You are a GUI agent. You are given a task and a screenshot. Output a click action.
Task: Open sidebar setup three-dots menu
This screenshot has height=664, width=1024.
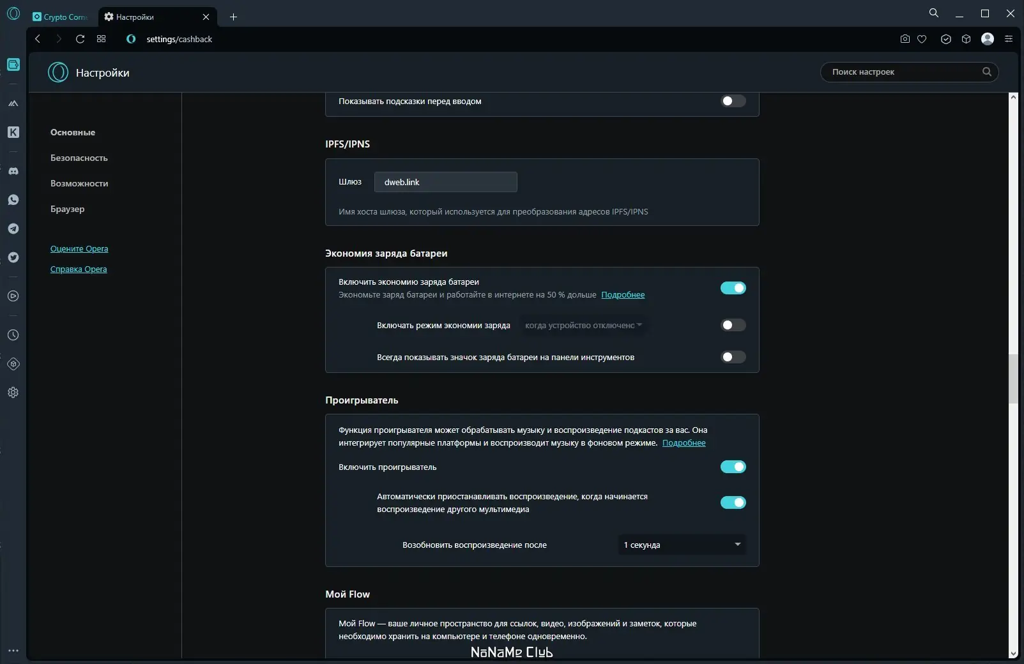[13, 651]
